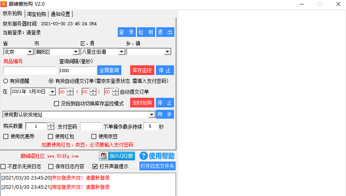The image size is (346, 196).
Task: Enable the 使用红包 checkbox
Action: (50, 137)
